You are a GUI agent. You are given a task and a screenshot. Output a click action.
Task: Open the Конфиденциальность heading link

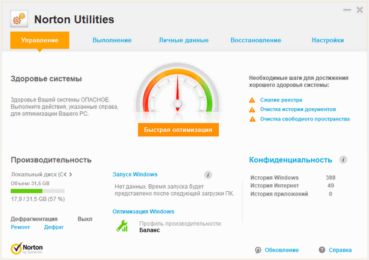coord(291,160)
